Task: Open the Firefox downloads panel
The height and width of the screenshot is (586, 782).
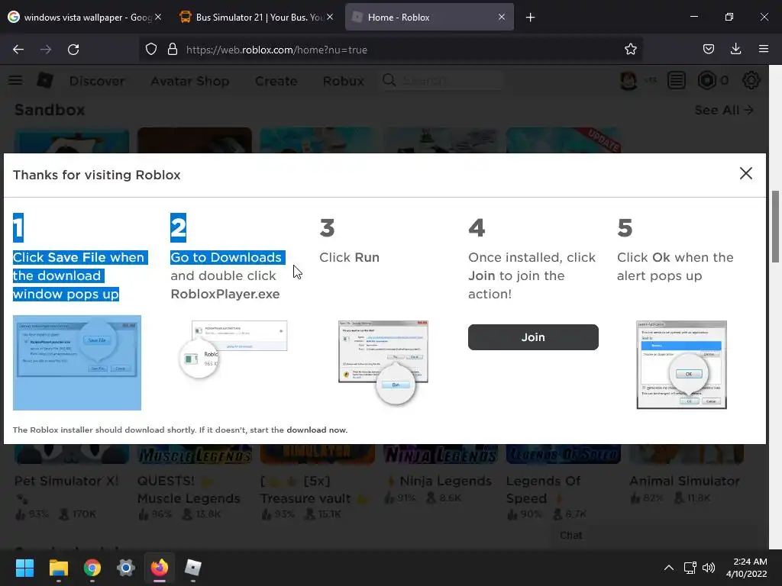Action: [735, 49]
